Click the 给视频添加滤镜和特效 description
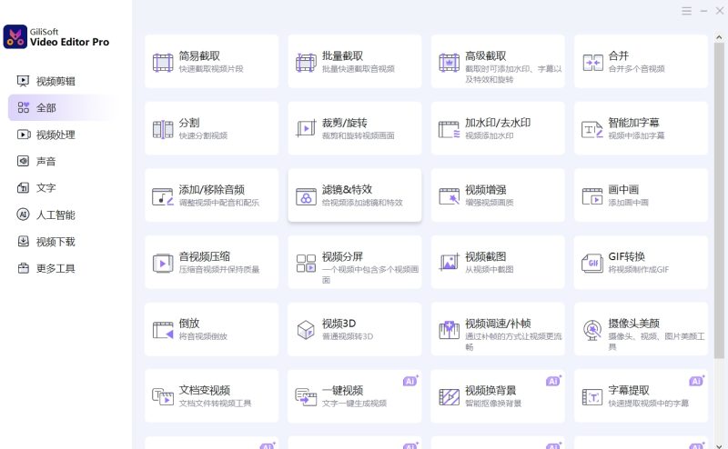Image resolution: width=728 pixels, height=449 pixels. [362, 203]
